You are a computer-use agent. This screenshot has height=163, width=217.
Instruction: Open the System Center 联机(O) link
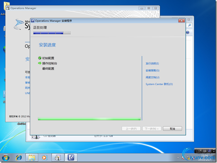(x=159, y=84)
